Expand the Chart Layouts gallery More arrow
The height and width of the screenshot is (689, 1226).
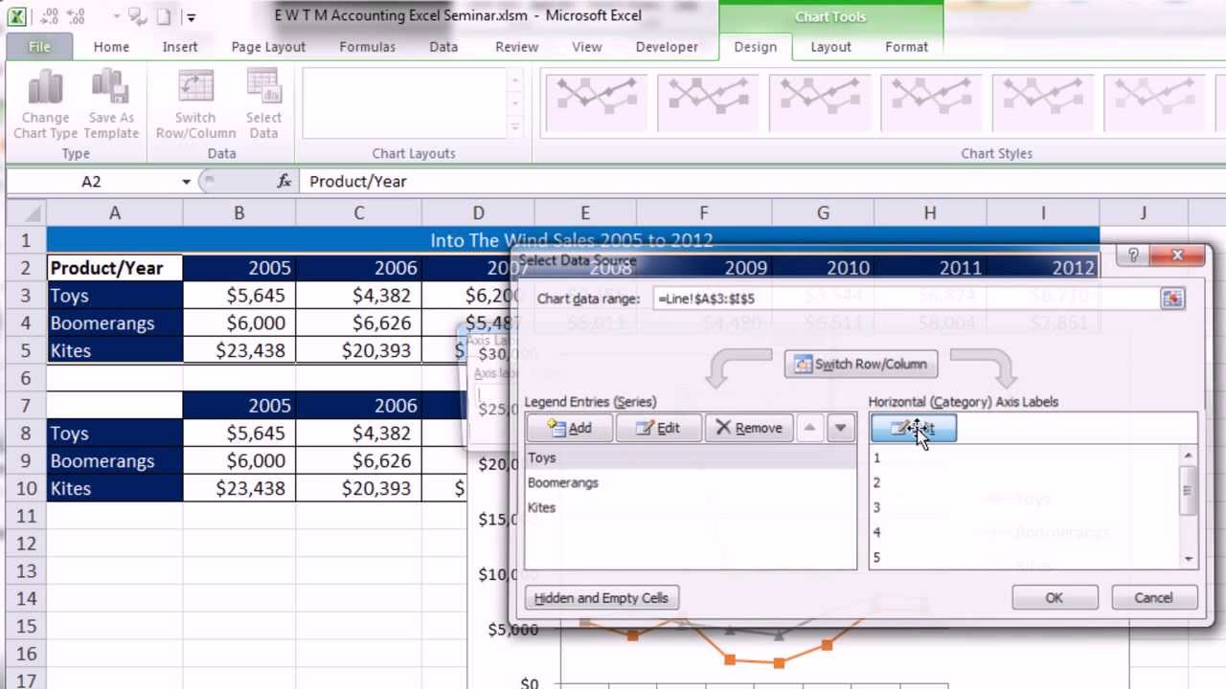[x=515, y=126]
